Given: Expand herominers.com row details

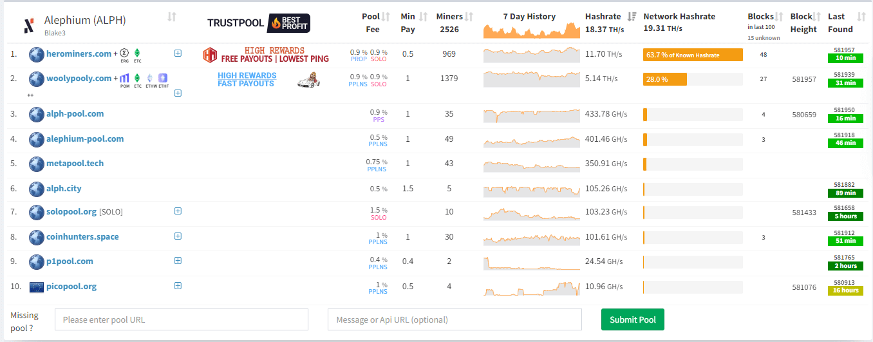Looking at the screenshot, I should point(178,53).
